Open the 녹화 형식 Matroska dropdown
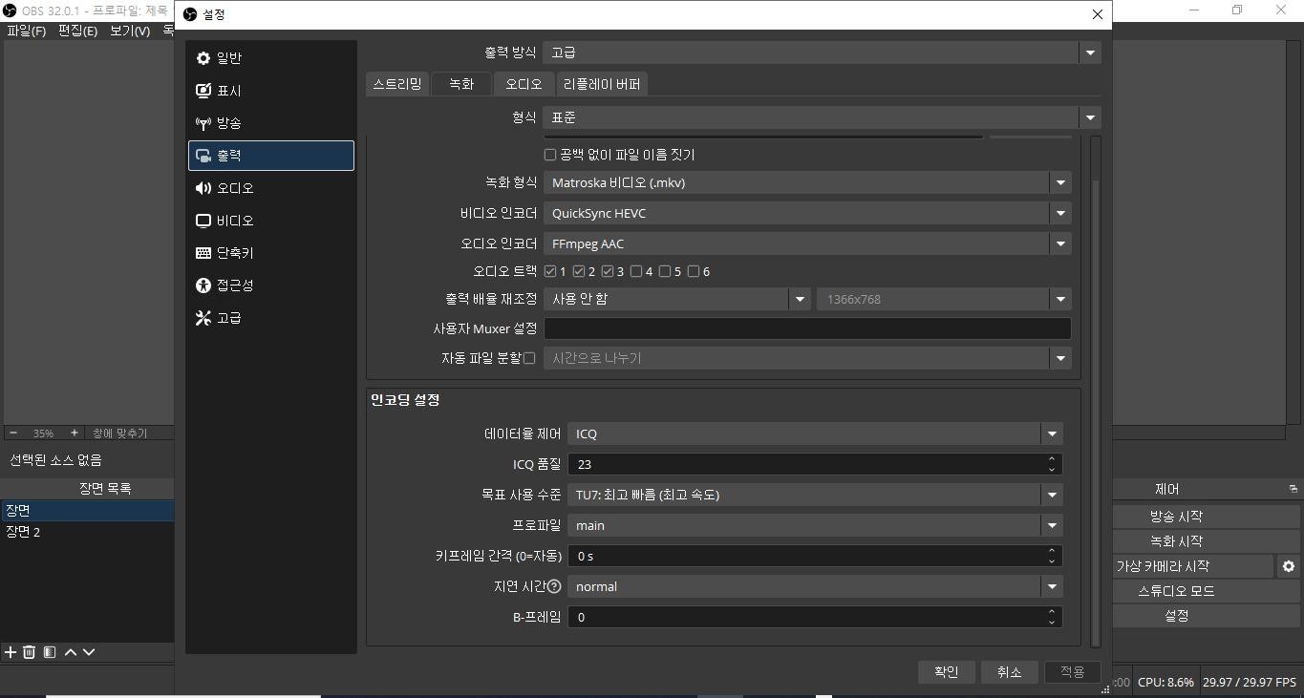 tap(806, 183)
